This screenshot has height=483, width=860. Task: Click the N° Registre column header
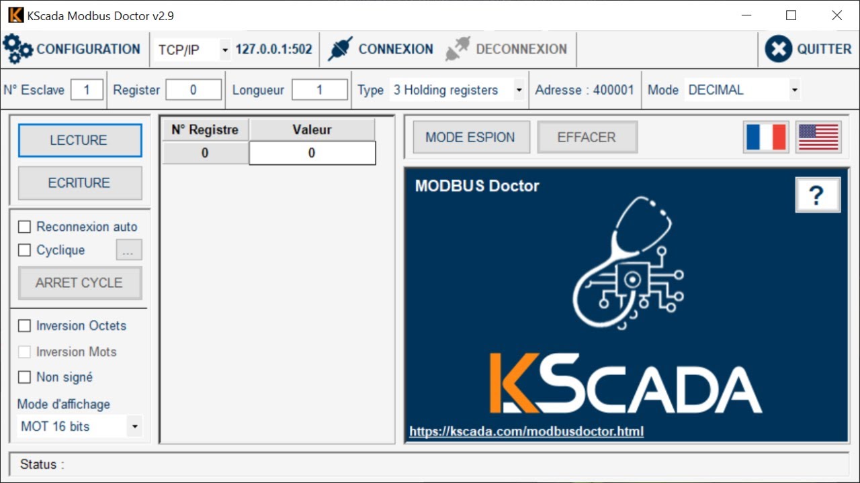pyautogui.click(x=205, y=129)
